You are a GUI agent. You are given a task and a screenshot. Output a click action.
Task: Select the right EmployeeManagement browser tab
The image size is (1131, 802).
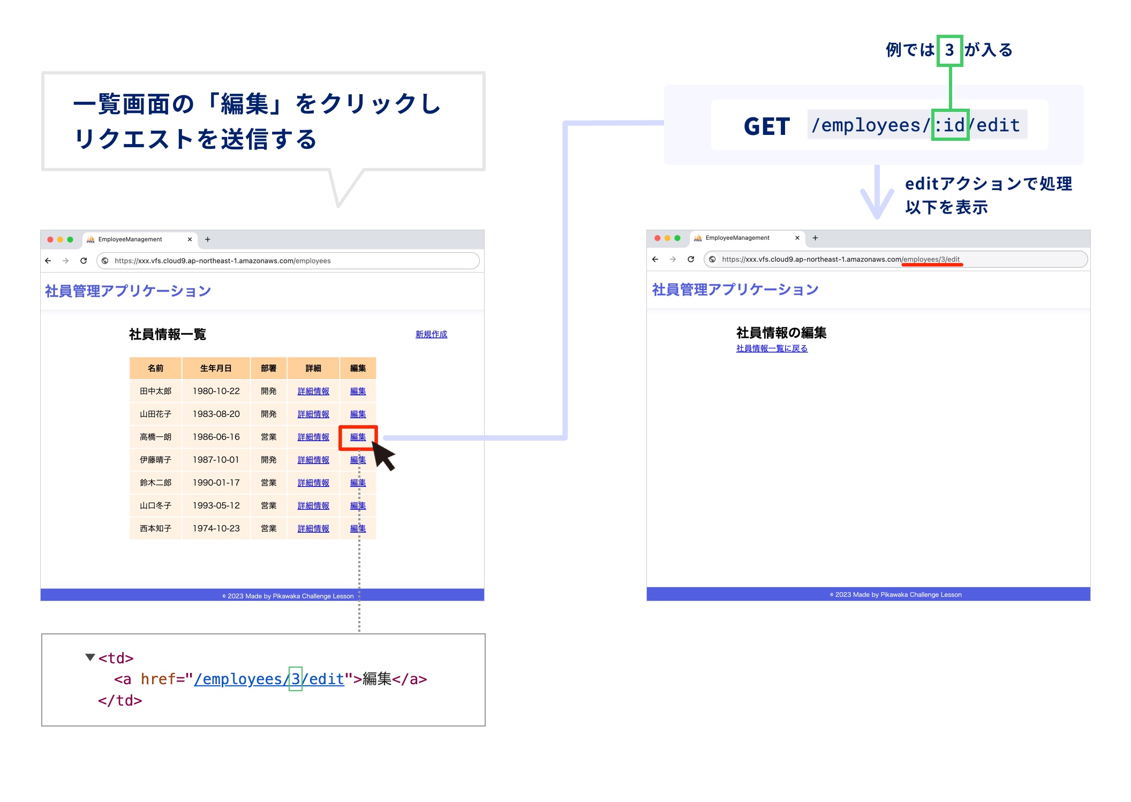[737, 238]
